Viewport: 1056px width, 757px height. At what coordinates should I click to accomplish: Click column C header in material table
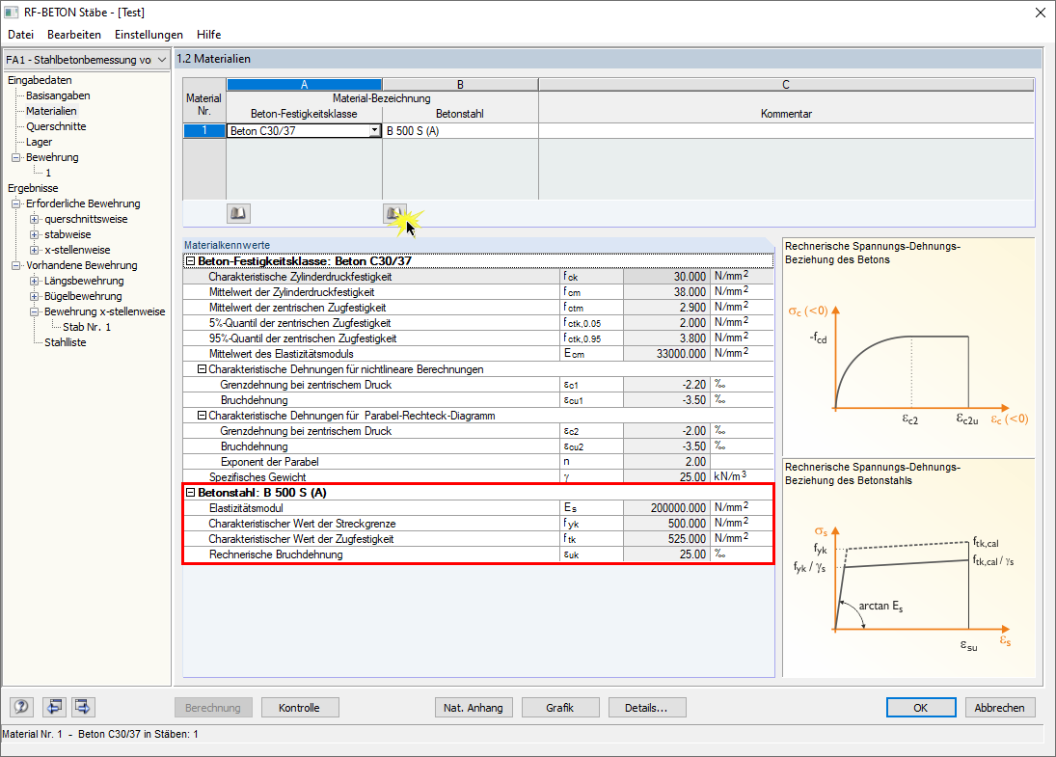tap(786, 84)
